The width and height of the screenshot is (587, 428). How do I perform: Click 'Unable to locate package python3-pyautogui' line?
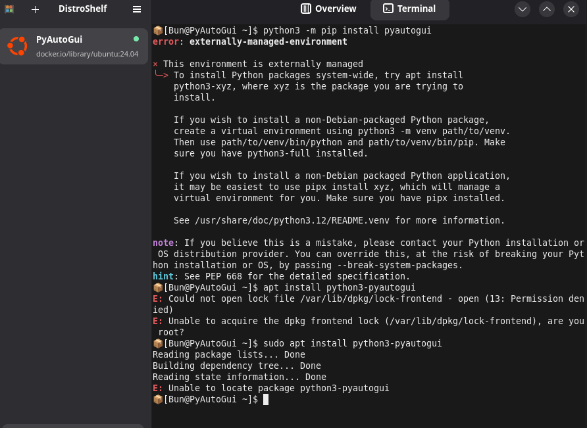point(271,388)
